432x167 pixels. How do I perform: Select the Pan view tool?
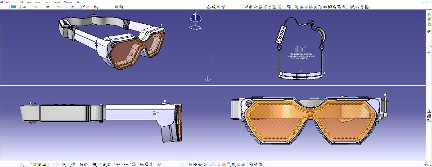[x=200, y=164]
